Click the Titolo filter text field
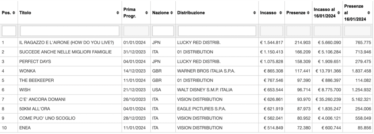The width and height of the screenshot is (374, 134). point(70,31)
